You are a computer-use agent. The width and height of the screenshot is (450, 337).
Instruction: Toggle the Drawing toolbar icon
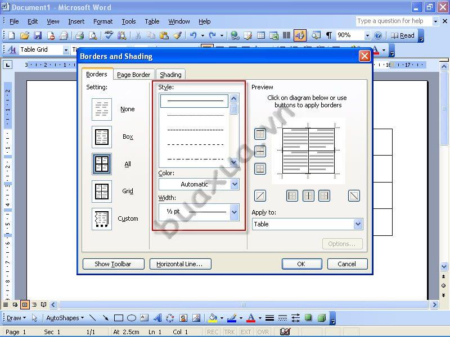300,35
